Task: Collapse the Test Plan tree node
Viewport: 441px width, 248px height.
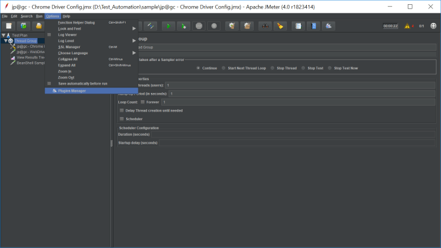Action: [x=4, y=35]
